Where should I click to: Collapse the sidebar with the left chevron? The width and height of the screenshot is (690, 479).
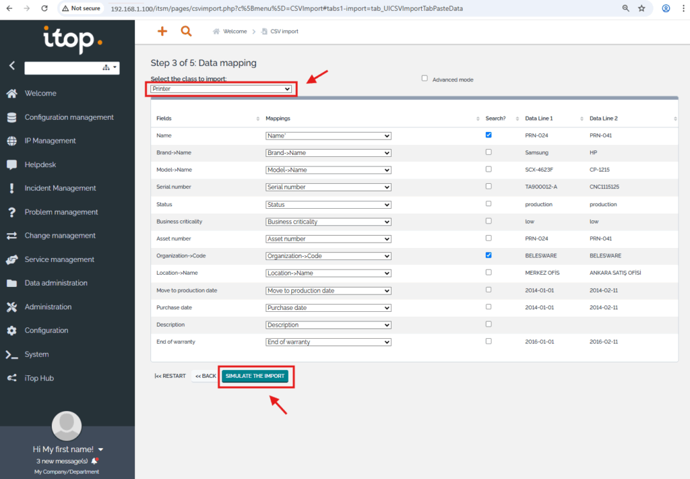coord(12,66)
